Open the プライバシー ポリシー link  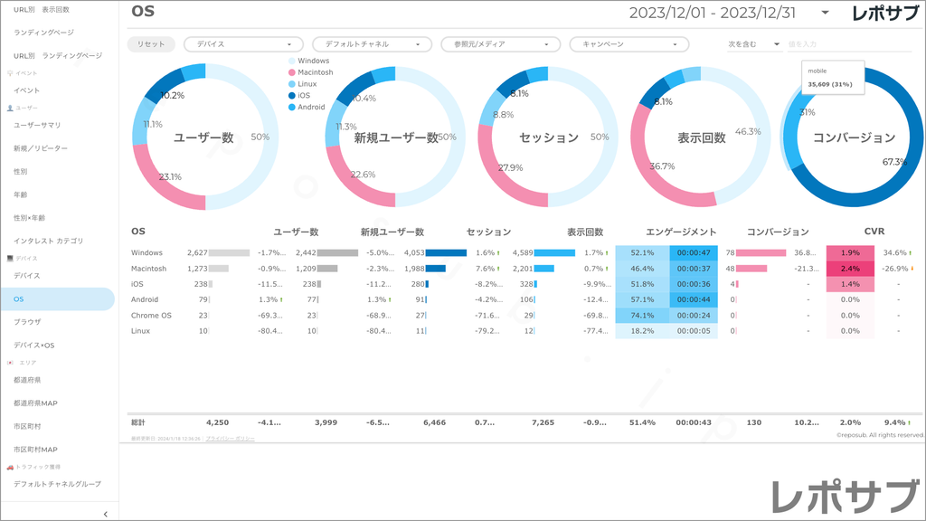(x=230, y=438)
